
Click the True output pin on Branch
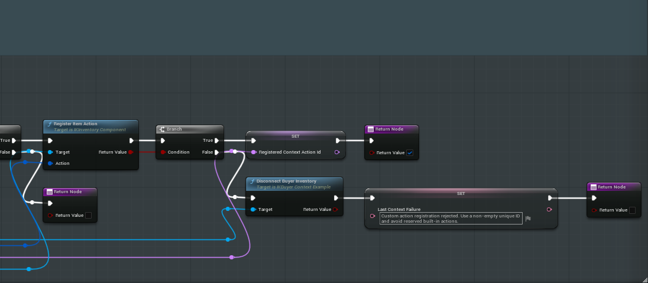pyautogui.click(x=216, y=141)
